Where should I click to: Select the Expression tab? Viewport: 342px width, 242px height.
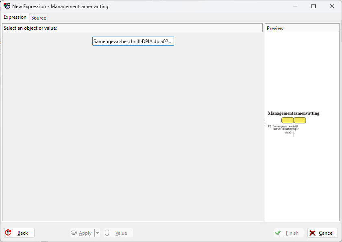coord(15,17)
